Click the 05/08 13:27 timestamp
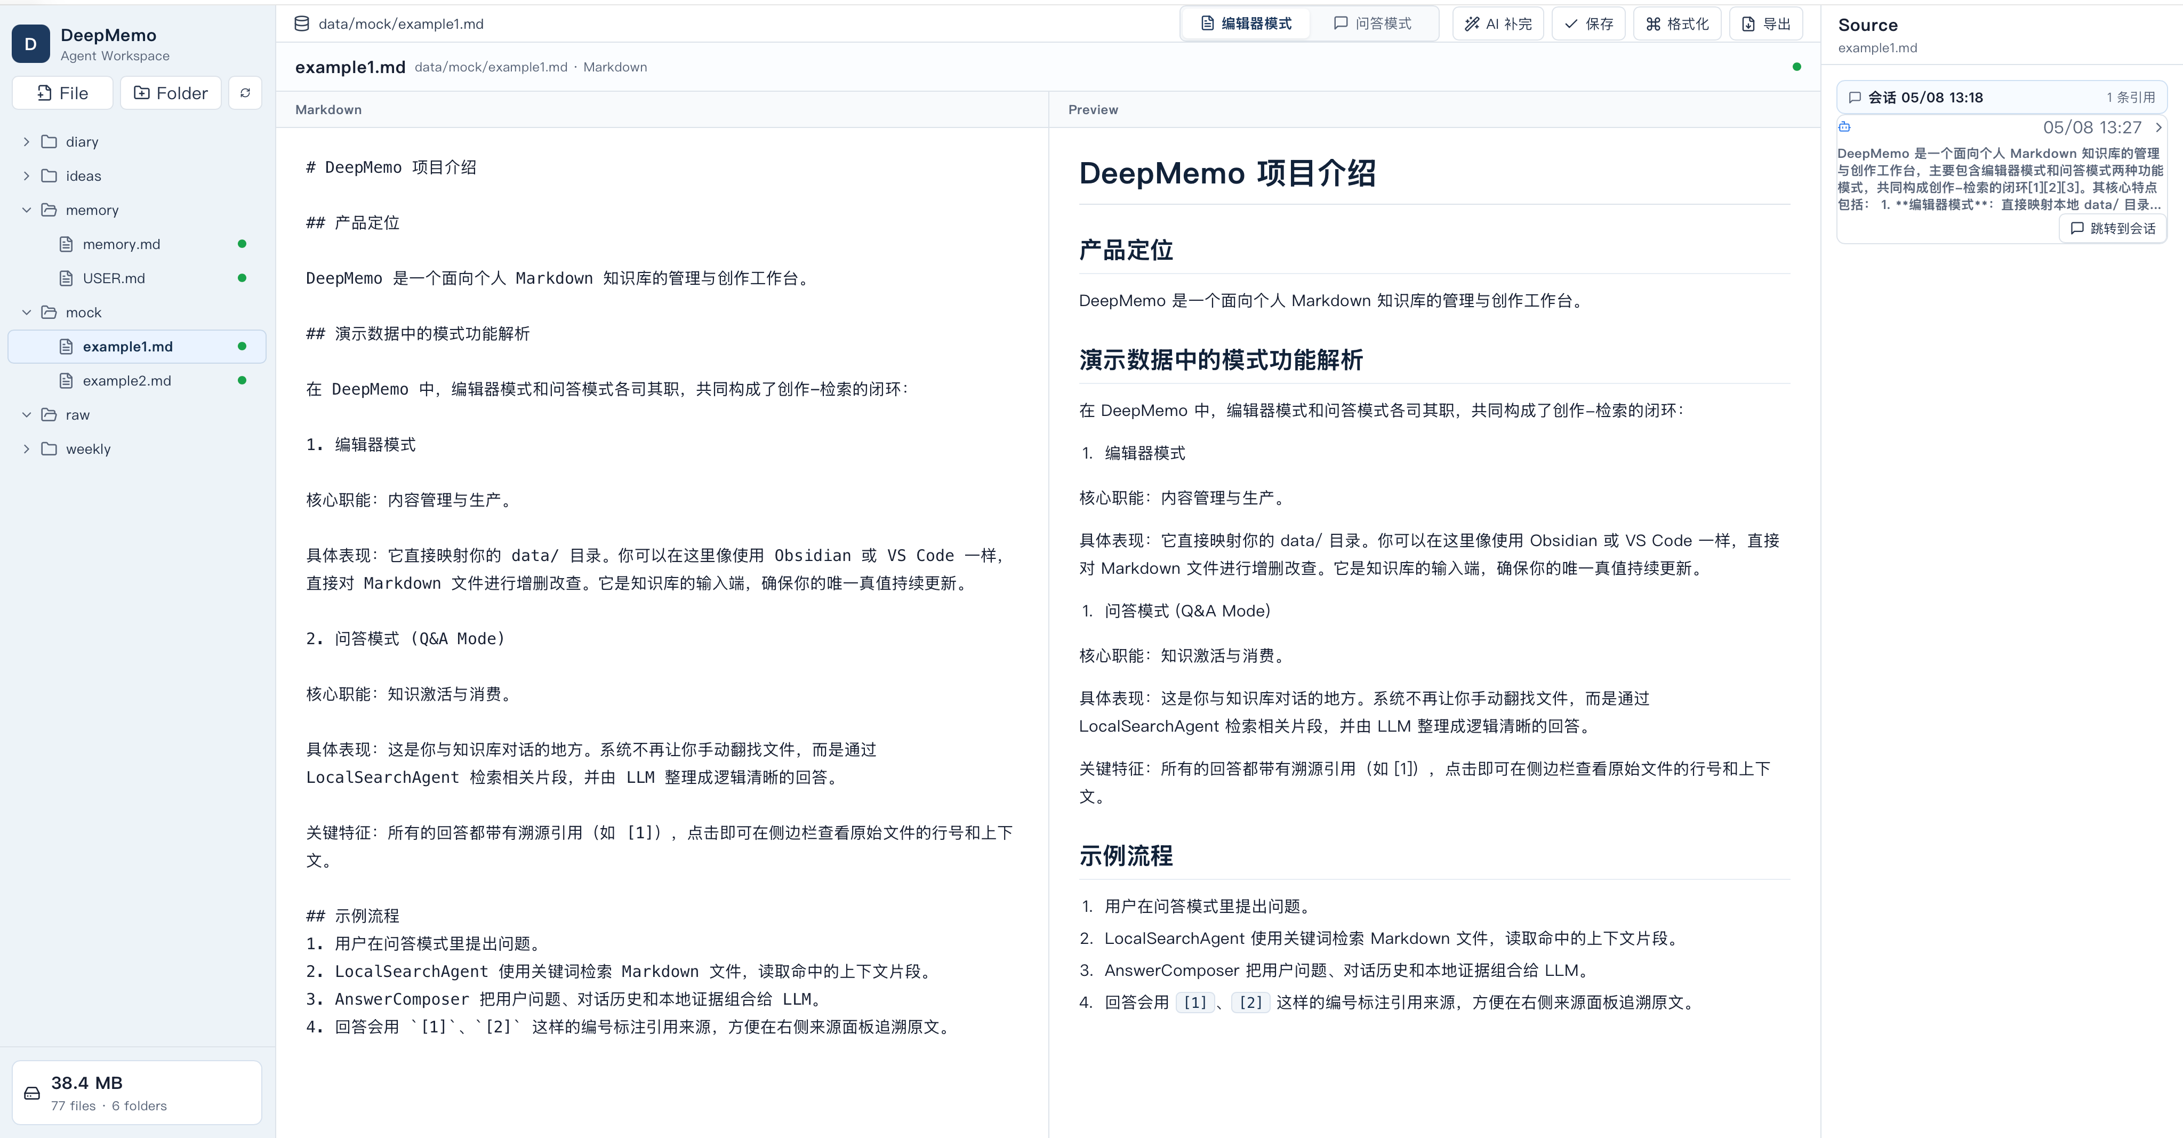Image resolution: width=2183 pixels, height=1138 pixels. pyautogui.click(x=2091, y=127)
